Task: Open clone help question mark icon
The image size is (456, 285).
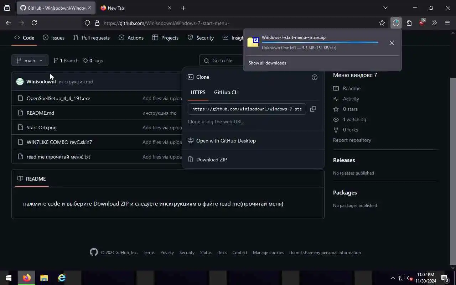Action: [315, 77]
